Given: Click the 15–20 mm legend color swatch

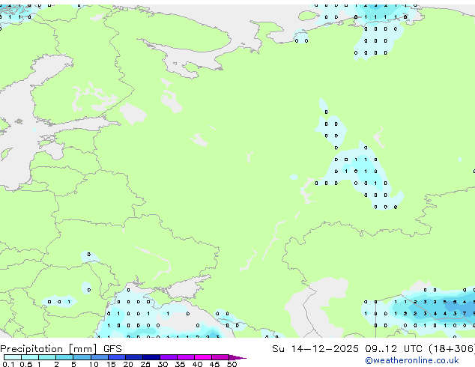Looking at the screenshot, I should click(x=116, y=357).
